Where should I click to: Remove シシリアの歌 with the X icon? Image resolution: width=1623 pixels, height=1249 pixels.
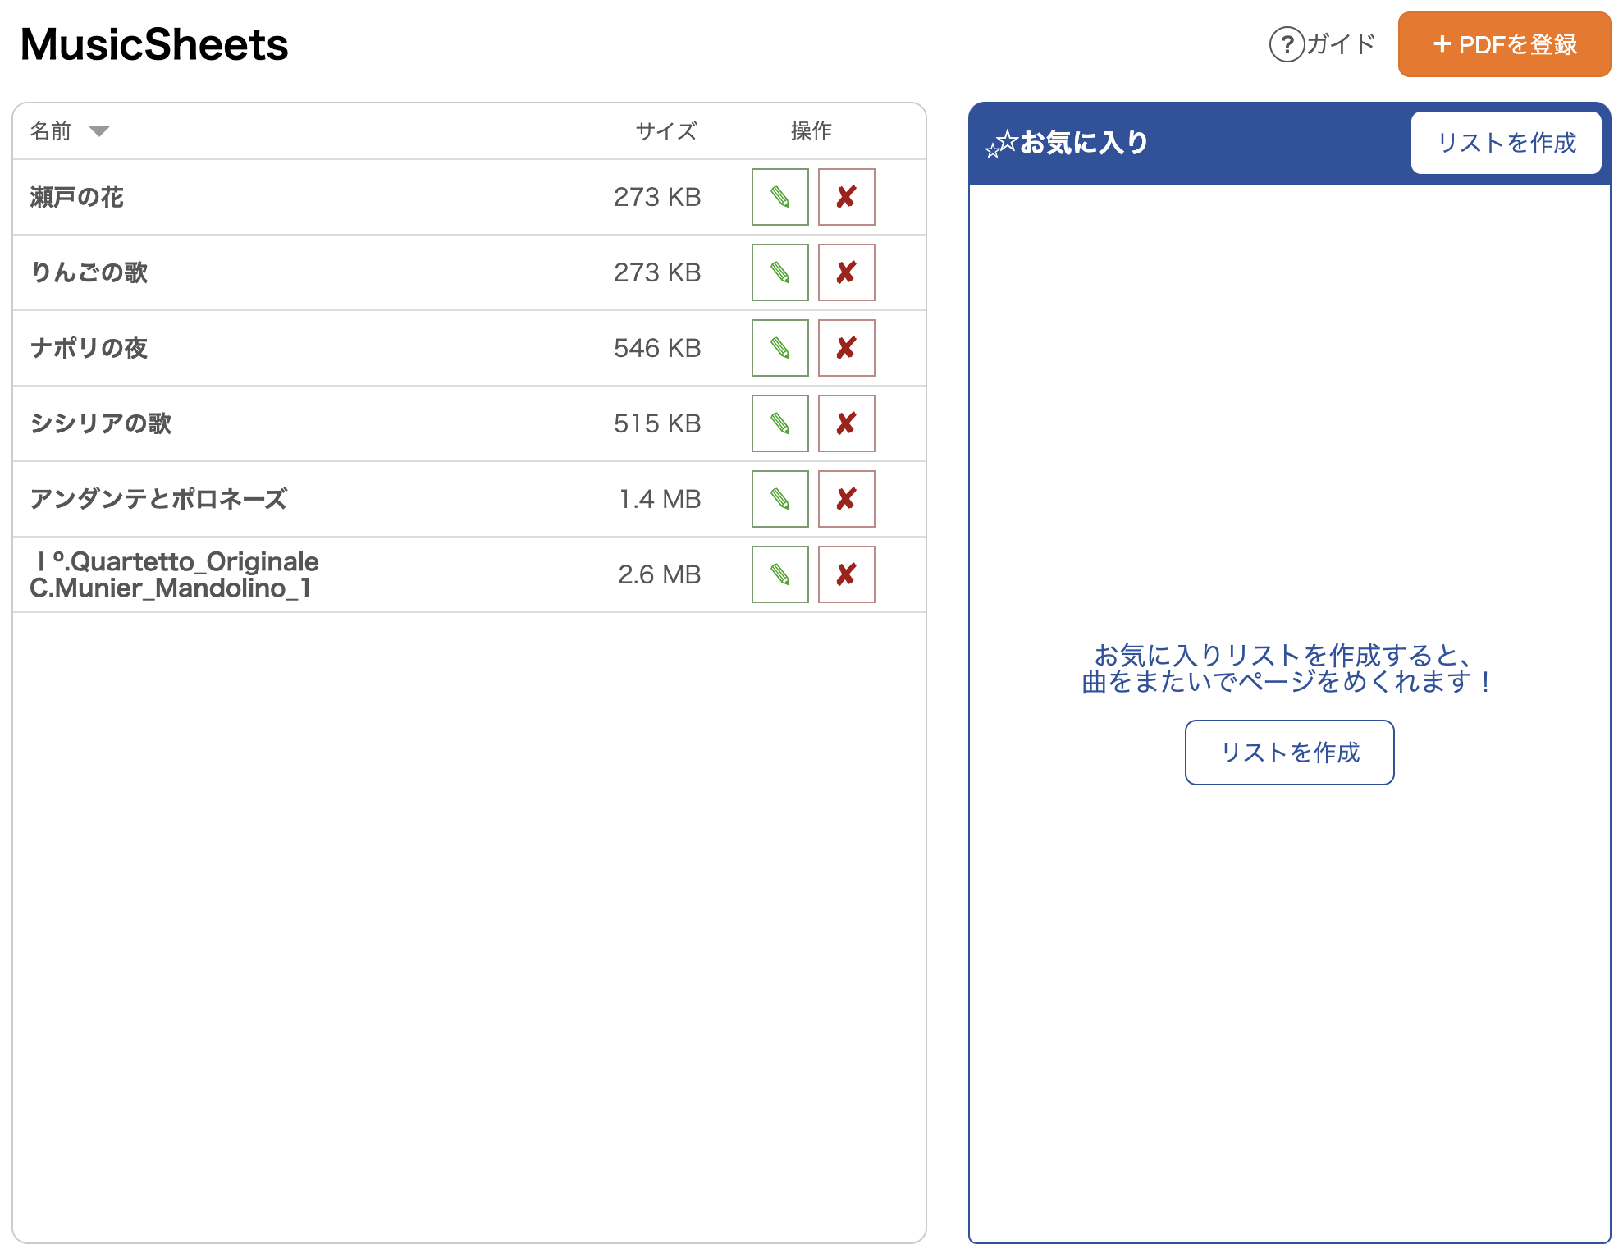pos(846,423)
